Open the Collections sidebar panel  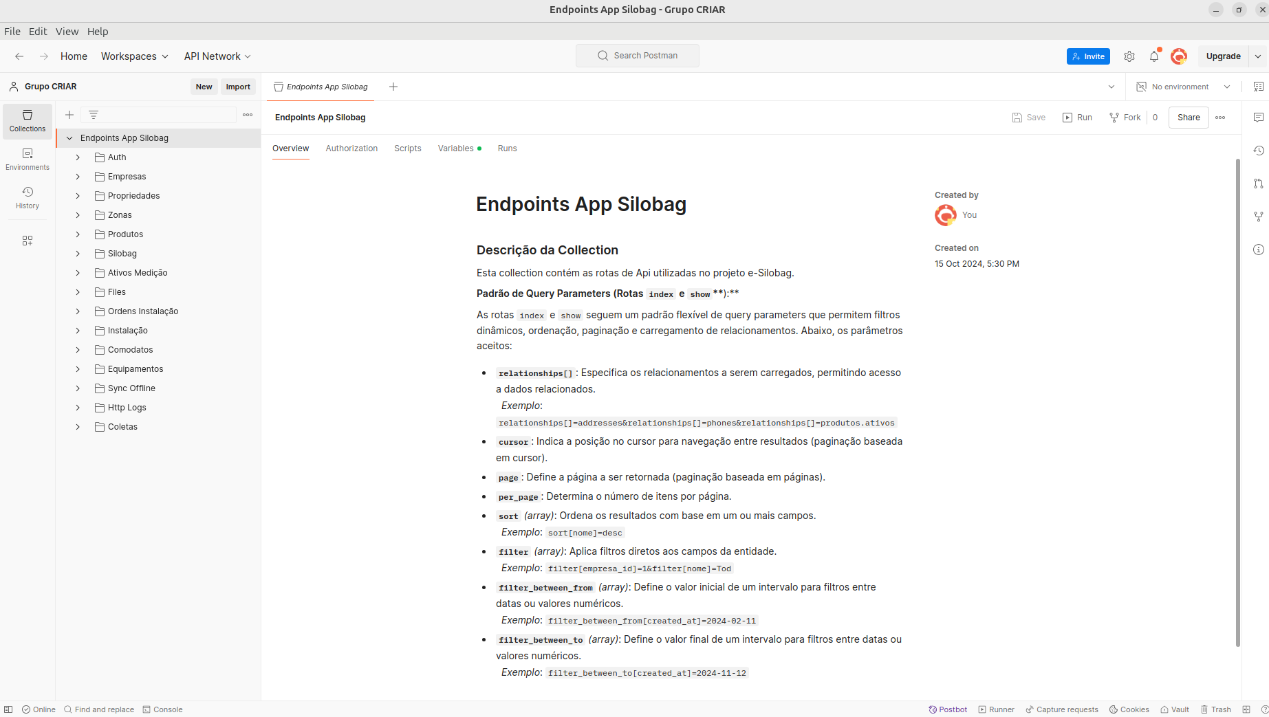click(28, 120)
